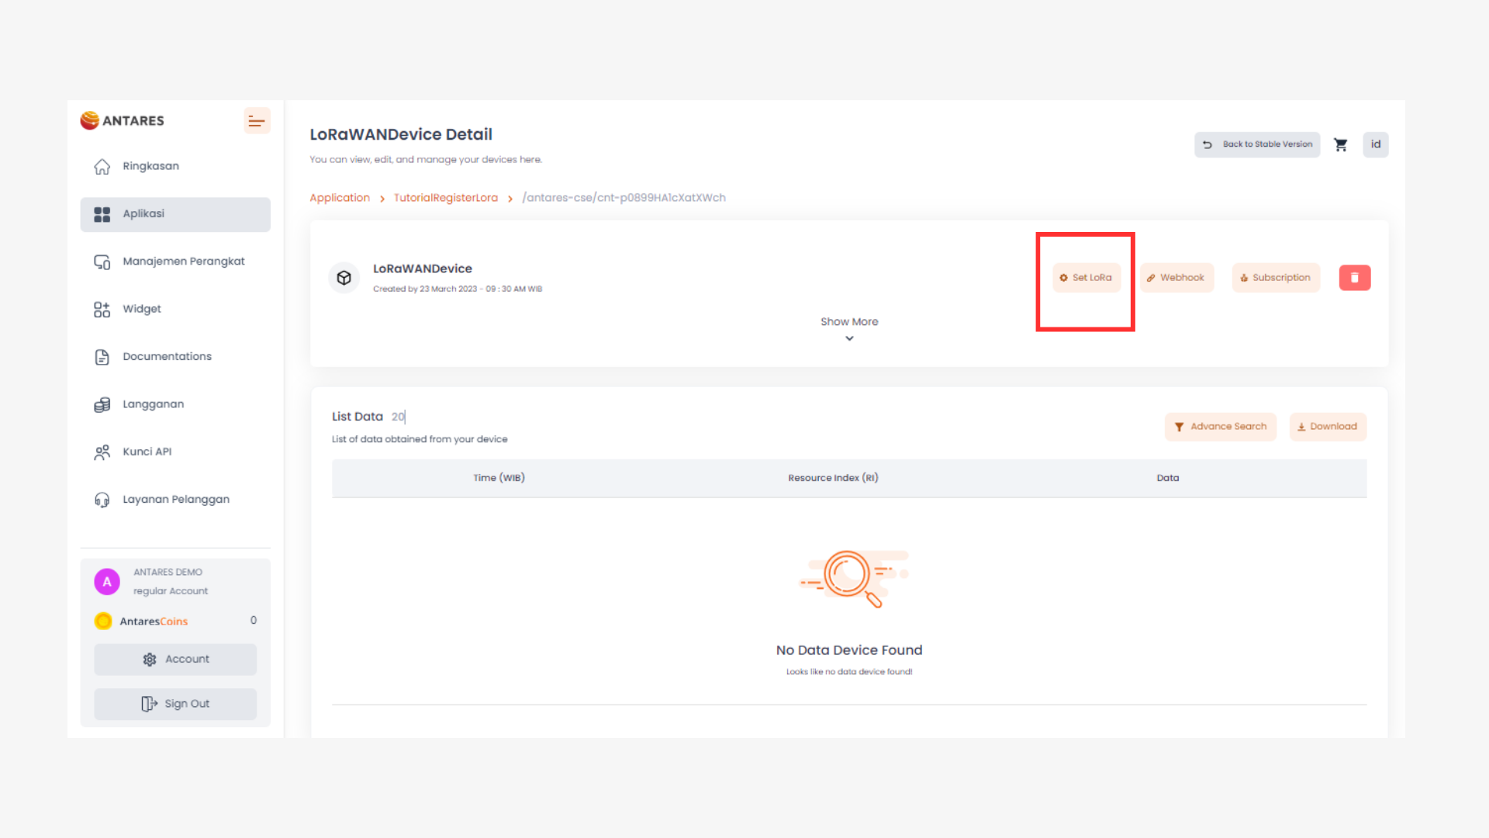The width and height of the screenshot is (1489, 838).
Task: Select the Layanan Pelanggan headset icon
Action: 102,500
